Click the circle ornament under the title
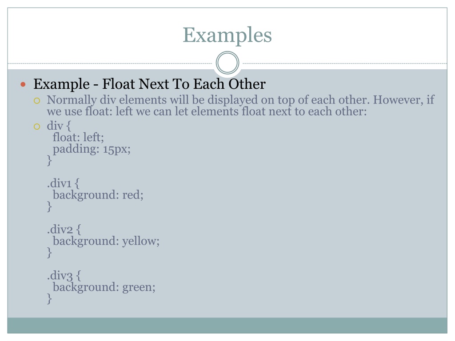The width and height of the screenshot is (455, 341). click(227, 63)
